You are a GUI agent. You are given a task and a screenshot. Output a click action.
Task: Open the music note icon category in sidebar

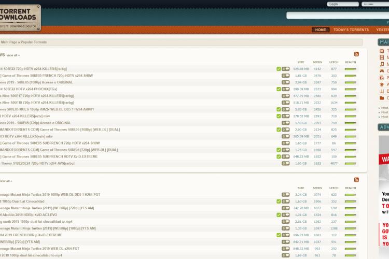tap(382, 64)
